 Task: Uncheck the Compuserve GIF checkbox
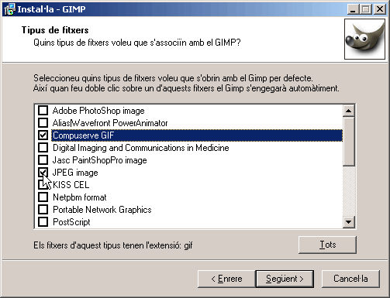43,135
